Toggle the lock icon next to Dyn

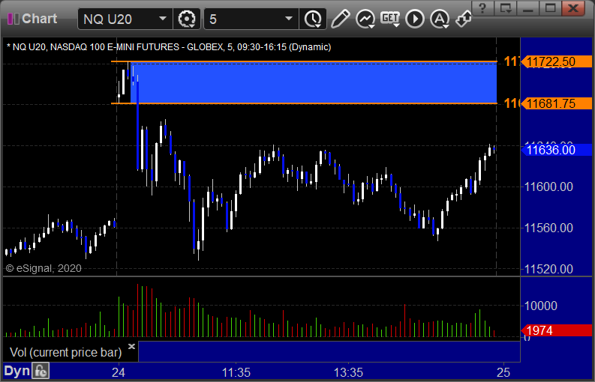click(x=41, y=371)
